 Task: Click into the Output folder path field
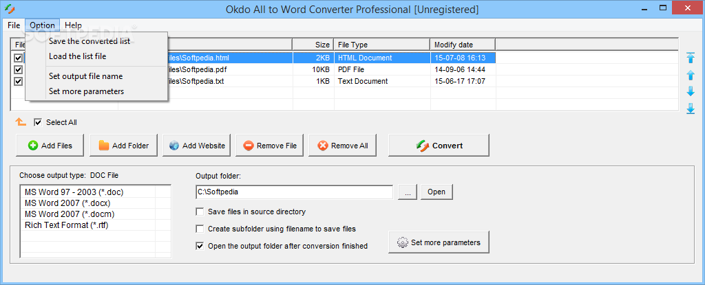click(295, 192)
